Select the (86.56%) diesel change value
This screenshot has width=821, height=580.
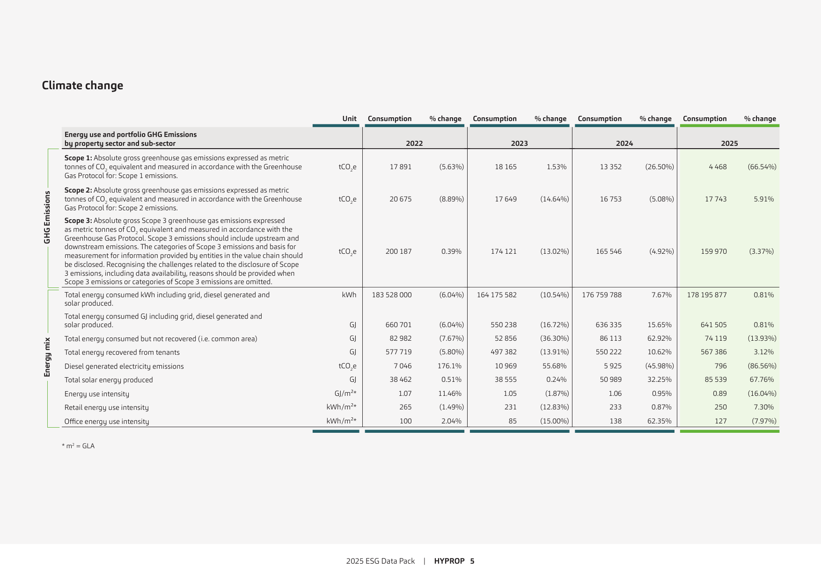762,366
